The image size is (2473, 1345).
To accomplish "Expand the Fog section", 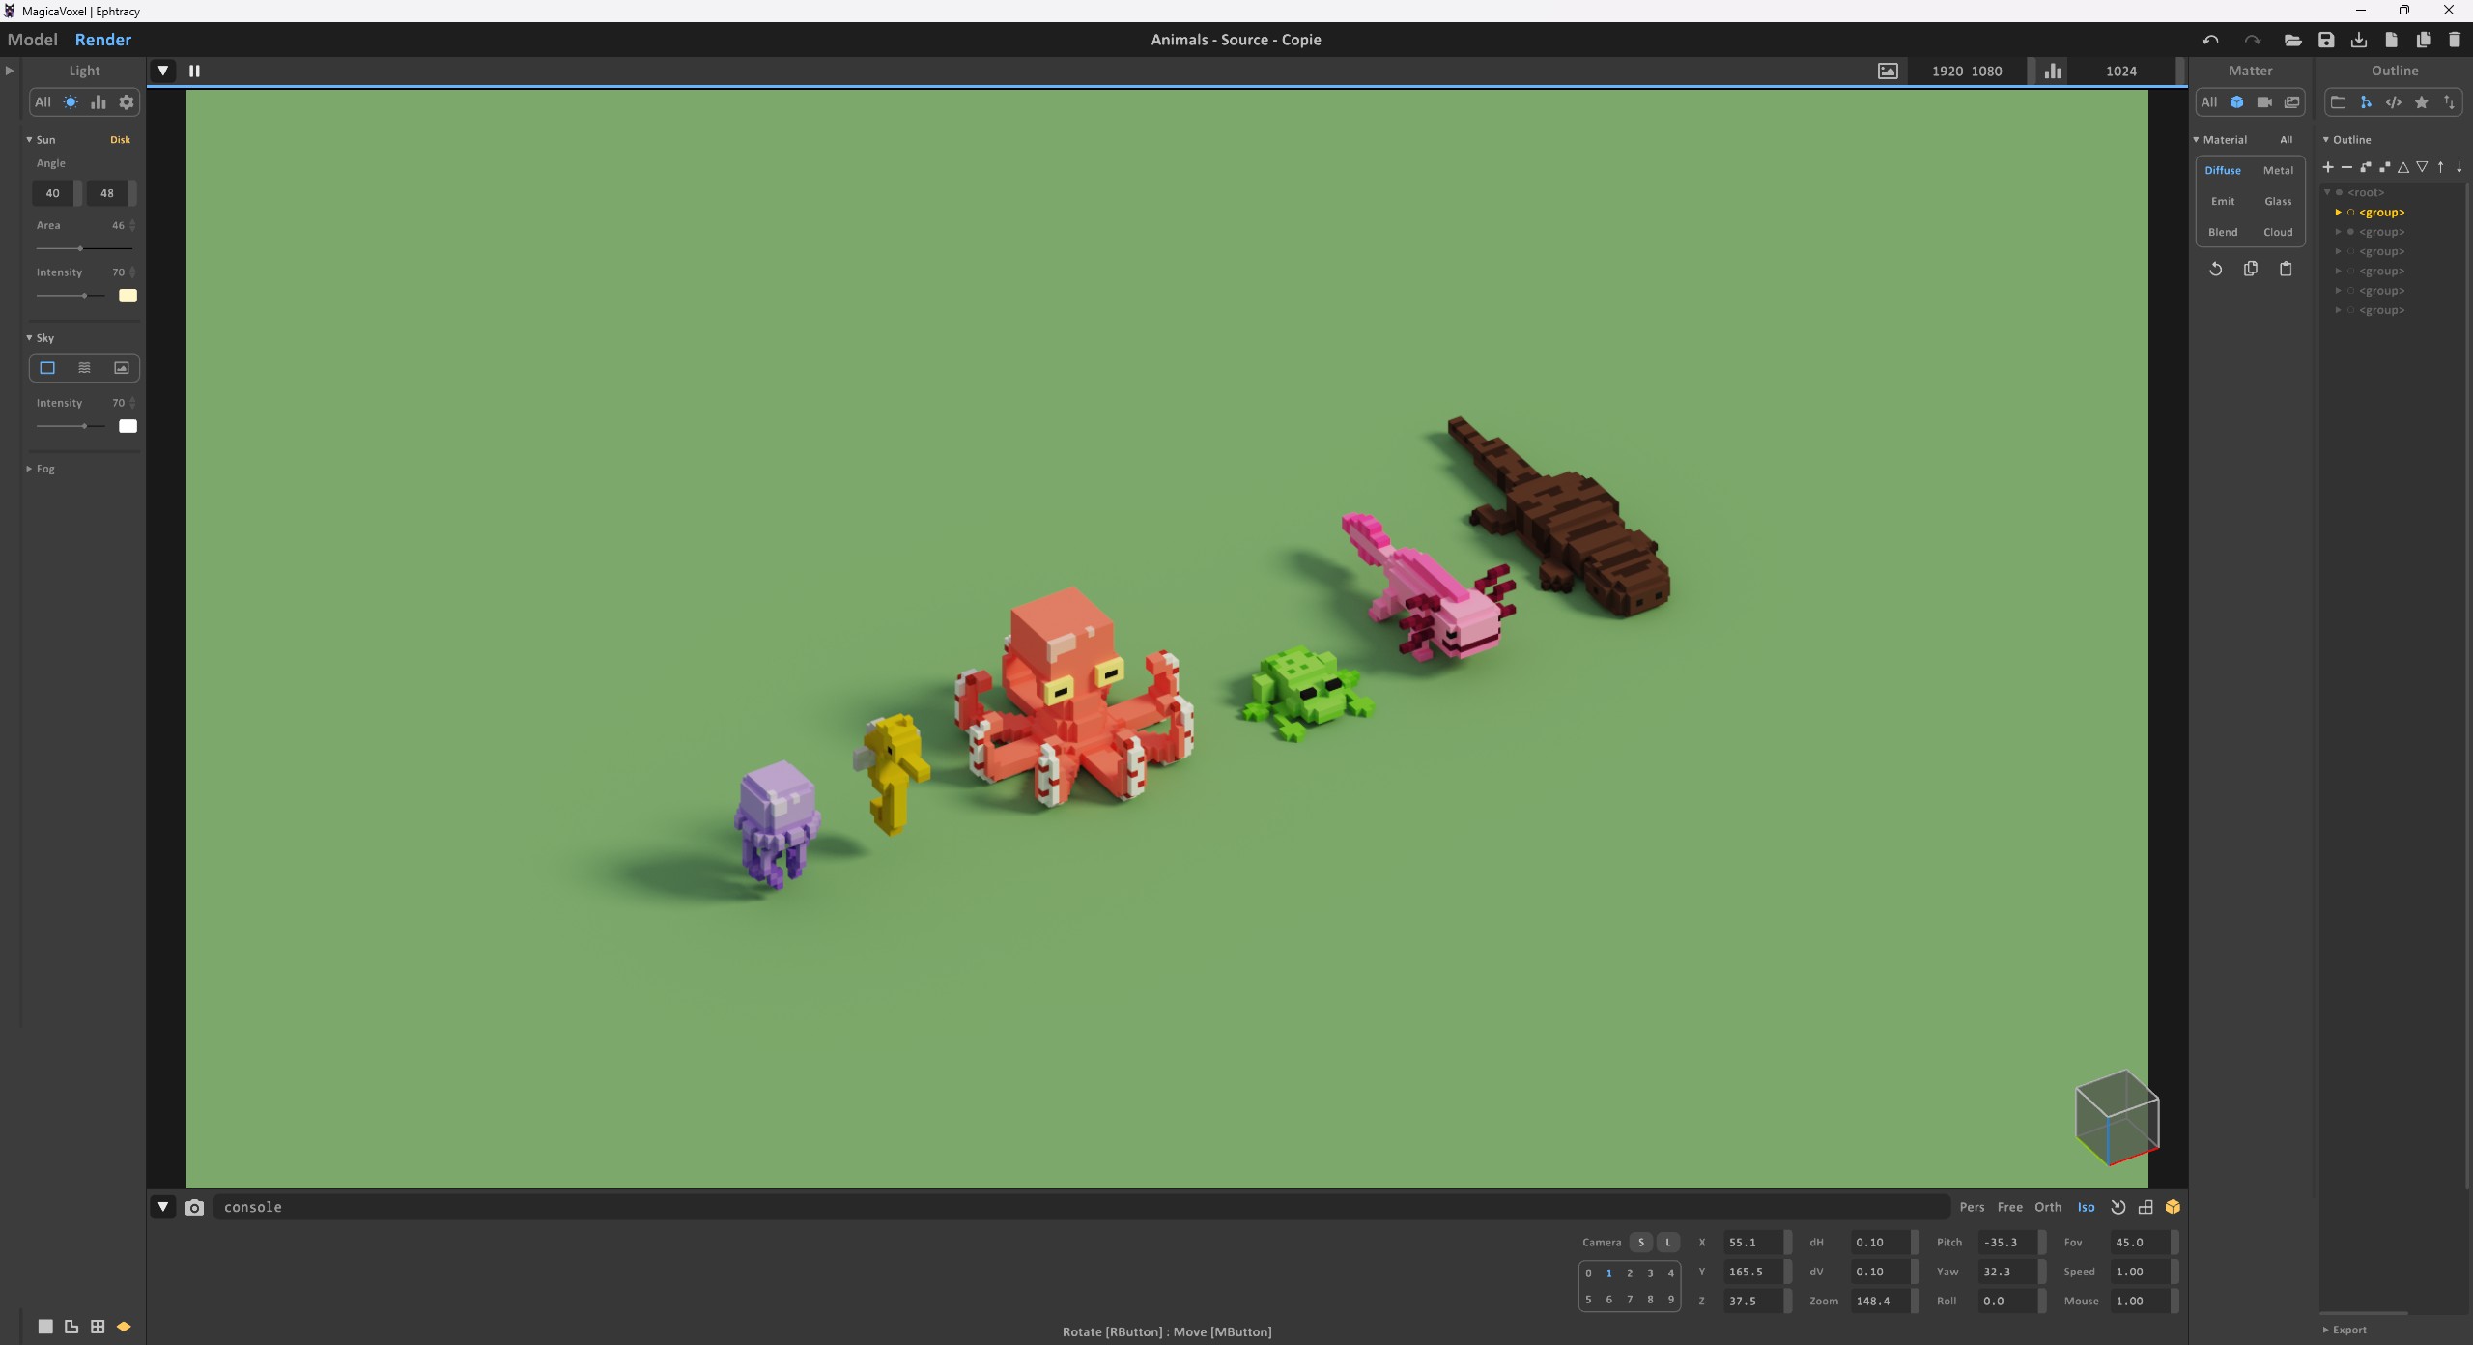I will pos(44,469).
